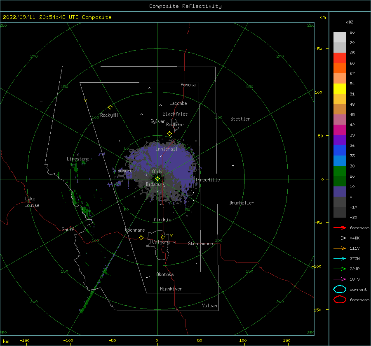The image size is (371, 346).
Task: Click the ThreeHills town label
Action: 207,180
